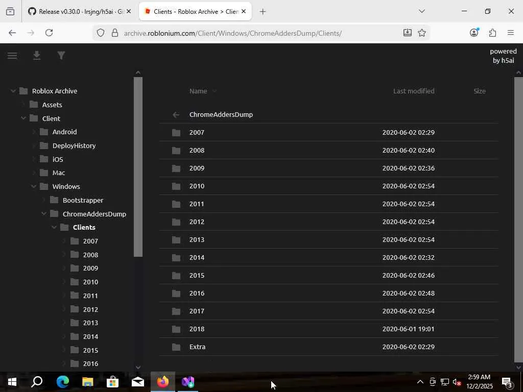
Task: Select DeployHistory in the sidebar tree
Action: click(74, 145)
